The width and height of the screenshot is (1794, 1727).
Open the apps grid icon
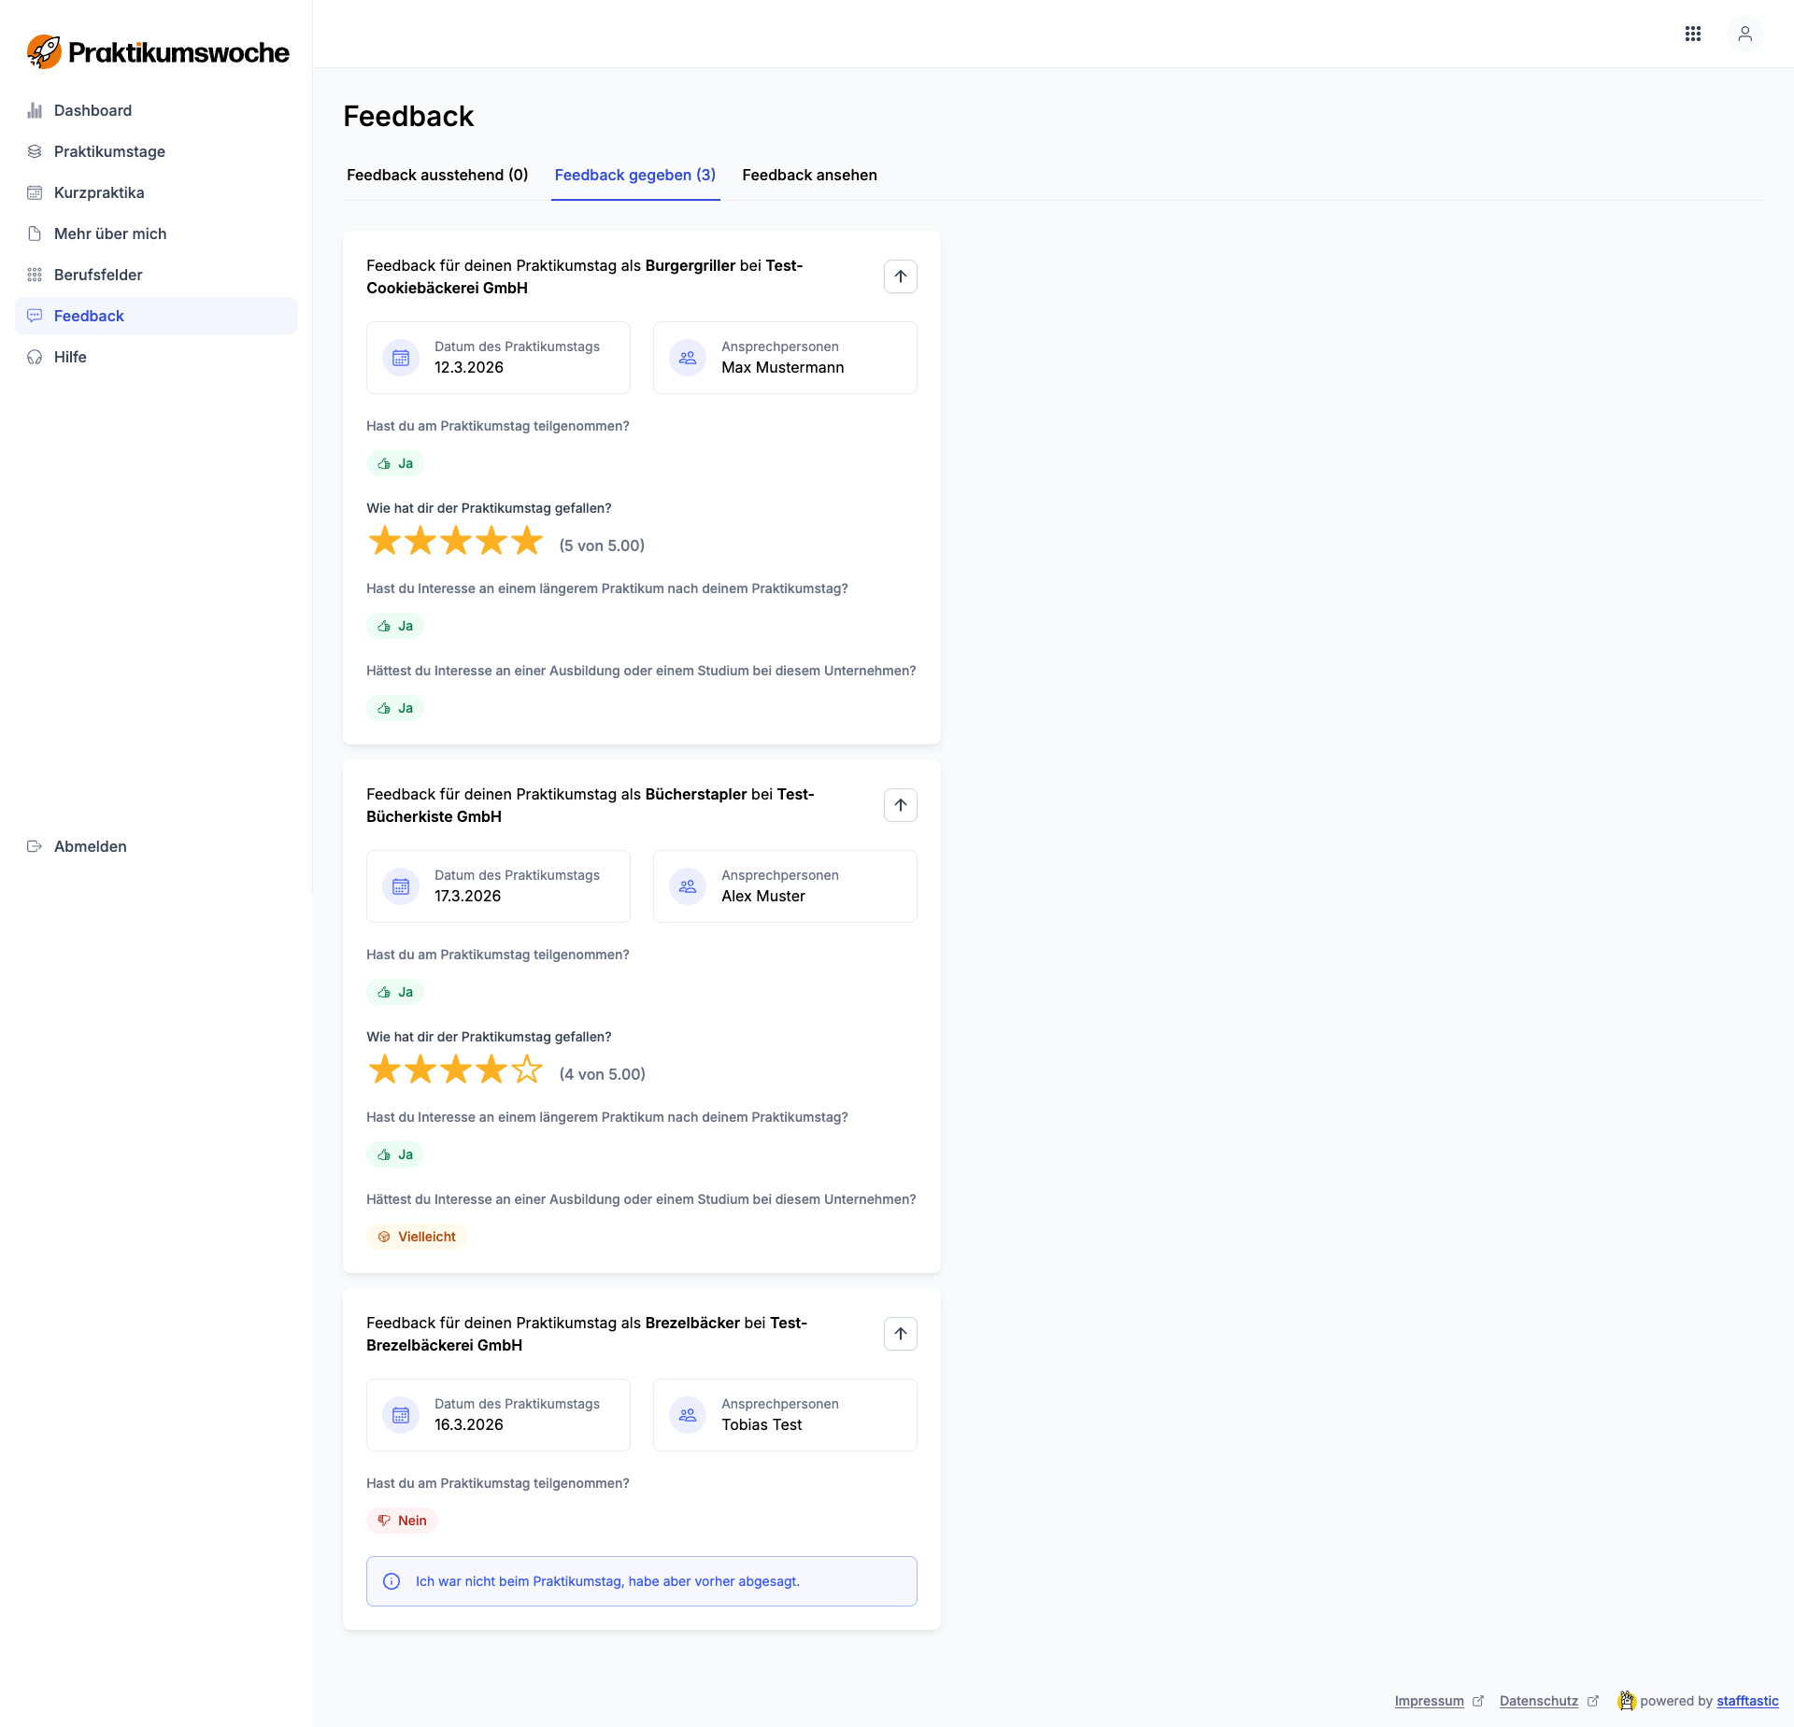[1692, 34]
